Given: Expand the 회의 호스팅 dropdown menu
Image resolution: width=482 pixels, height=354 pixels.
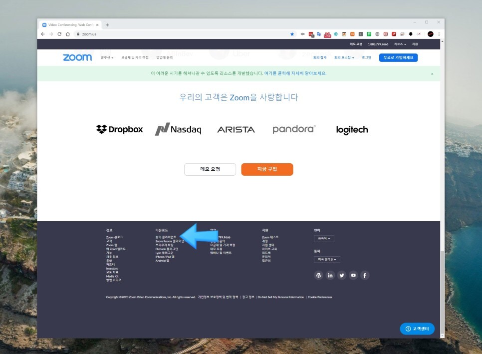Looking at the screenshot, I should 344,57.
